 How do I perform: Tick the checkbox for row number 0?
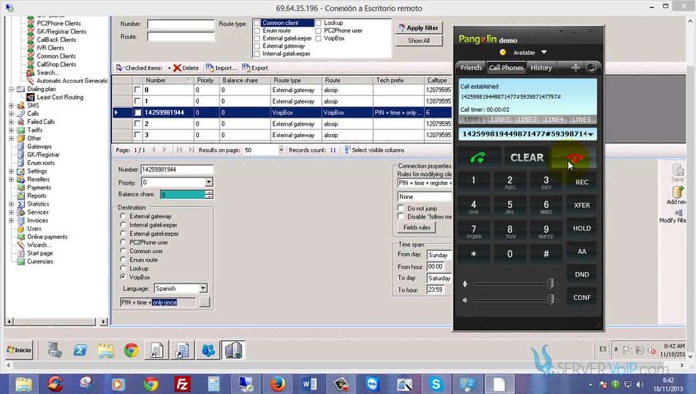pos(137,90)
